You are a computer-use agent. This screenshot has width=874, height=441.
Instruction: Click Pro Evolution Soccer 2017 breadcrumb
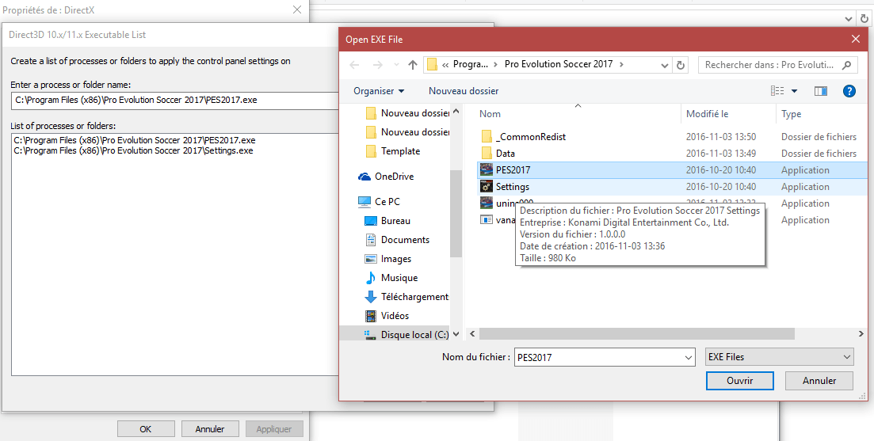(559, 65)
